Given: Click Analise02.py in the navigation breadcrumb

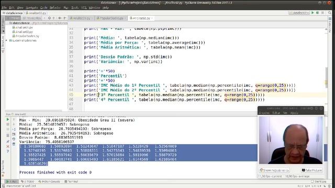Looking at the screenshot, I should point(36,13).
